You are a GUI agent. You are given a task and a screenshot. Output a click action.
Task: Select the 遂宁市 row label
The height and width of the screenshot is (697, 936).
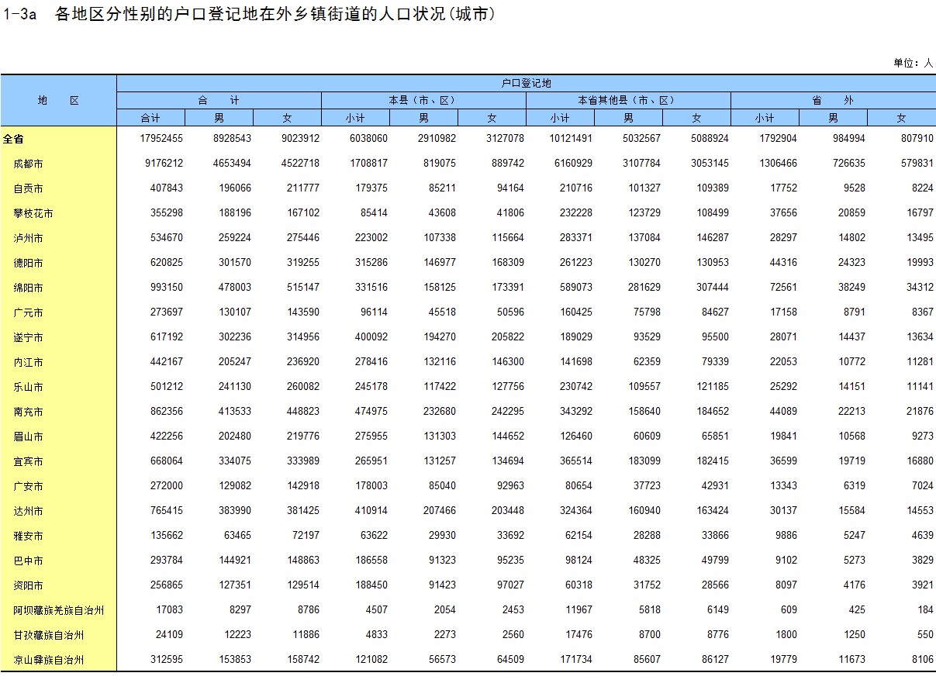28,338
